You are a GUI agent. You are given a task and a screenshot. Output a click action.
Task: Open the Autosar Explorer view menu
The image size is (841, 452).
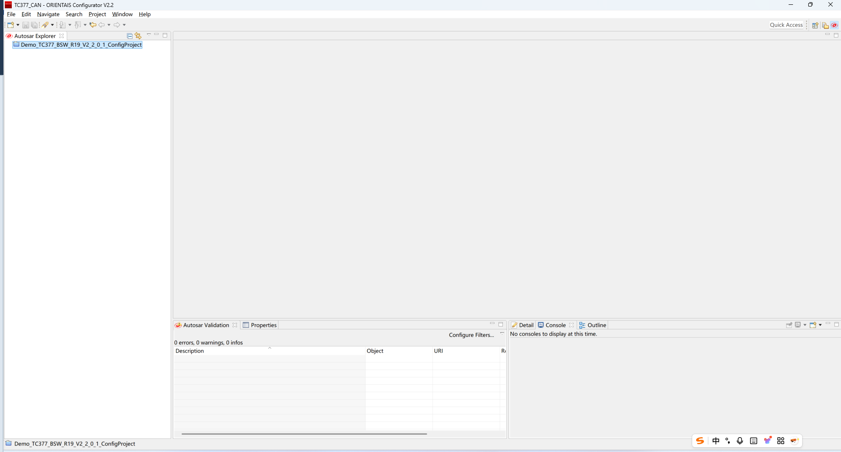pos(149,35)
